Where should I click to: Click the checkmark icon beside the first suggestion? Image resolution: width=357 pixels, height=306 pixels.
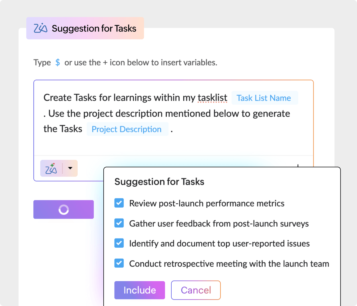119,203
